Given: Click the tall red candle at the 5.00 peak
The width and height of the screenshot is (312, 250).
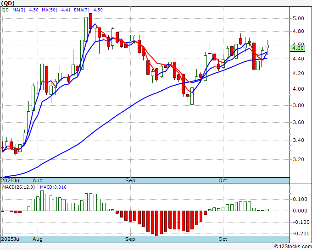Looking at the screenshot, I should (90, 21).
